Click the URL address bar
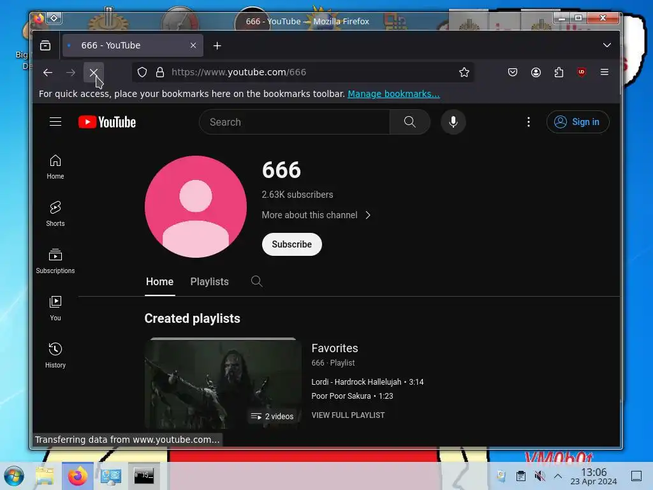 (x=303, y=73)
